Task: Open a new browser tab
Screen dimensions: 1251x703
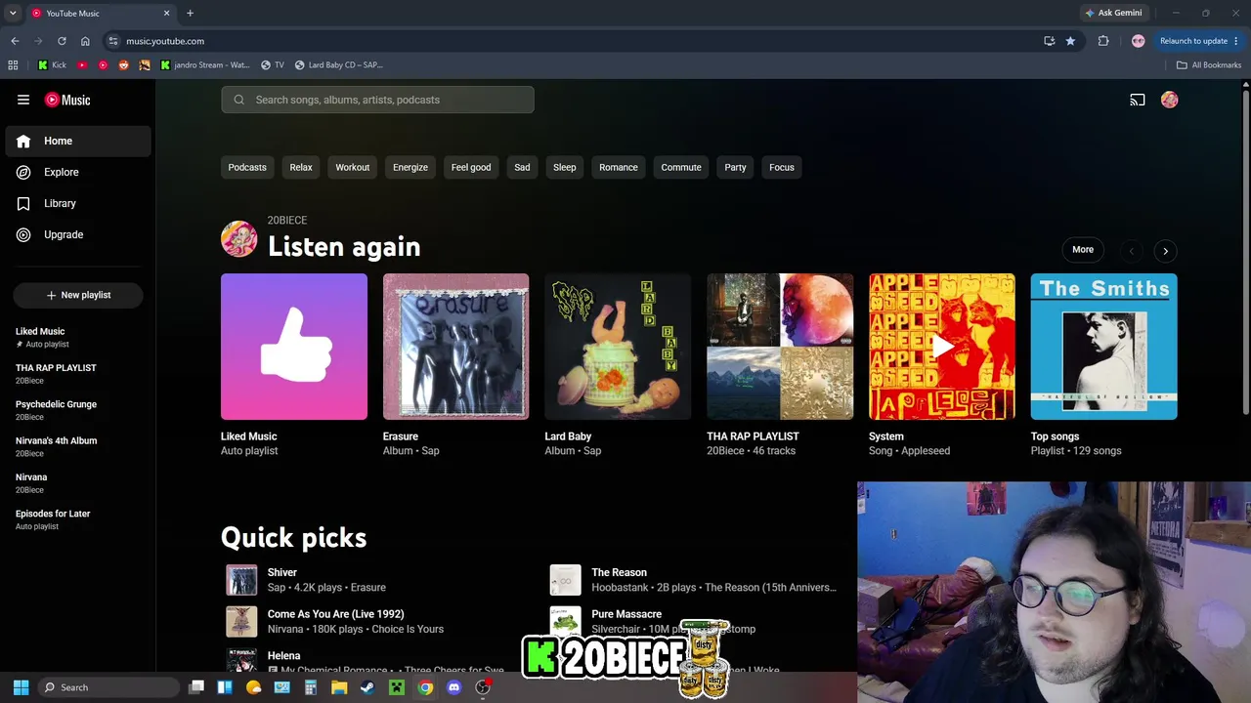Action: tap(190, 13)
